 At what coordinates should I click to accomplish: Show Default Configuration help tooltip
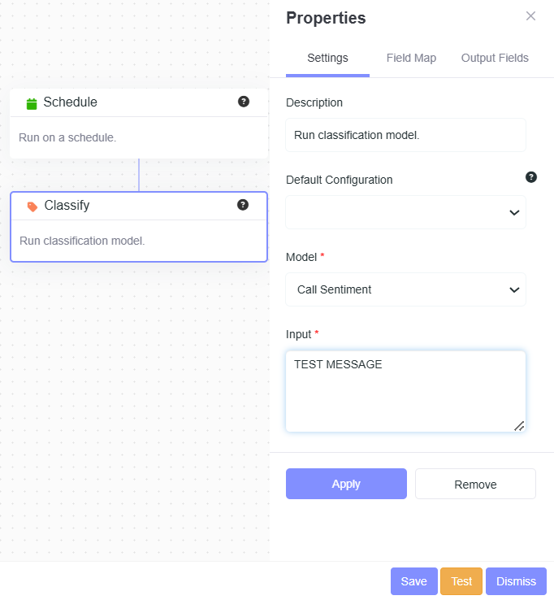coord(531,177)
